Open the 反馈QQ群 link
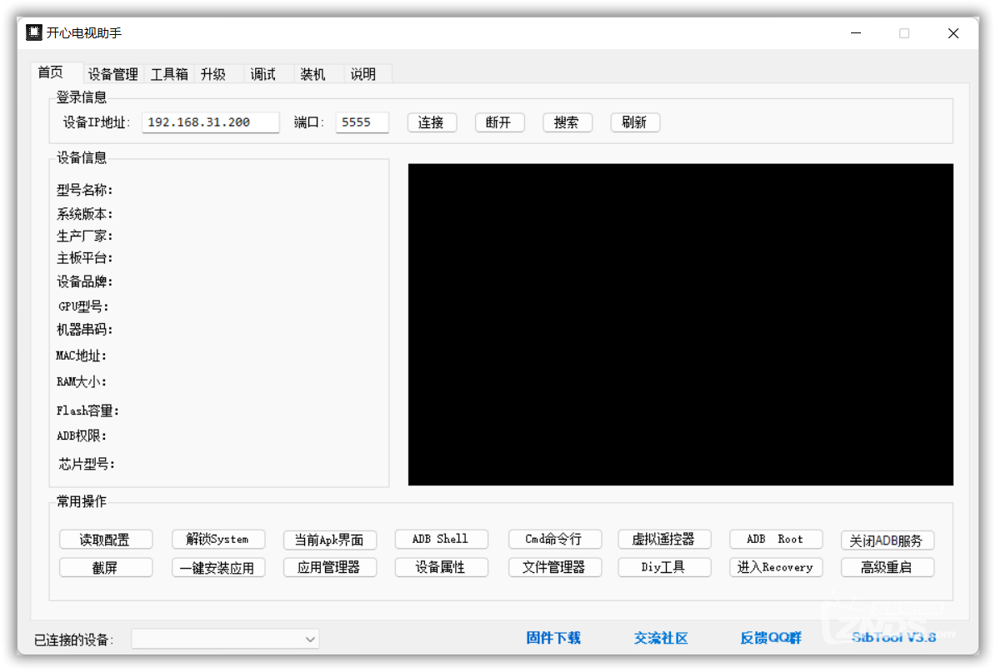This screenshot has height=672, width=996. coord(770,638)
